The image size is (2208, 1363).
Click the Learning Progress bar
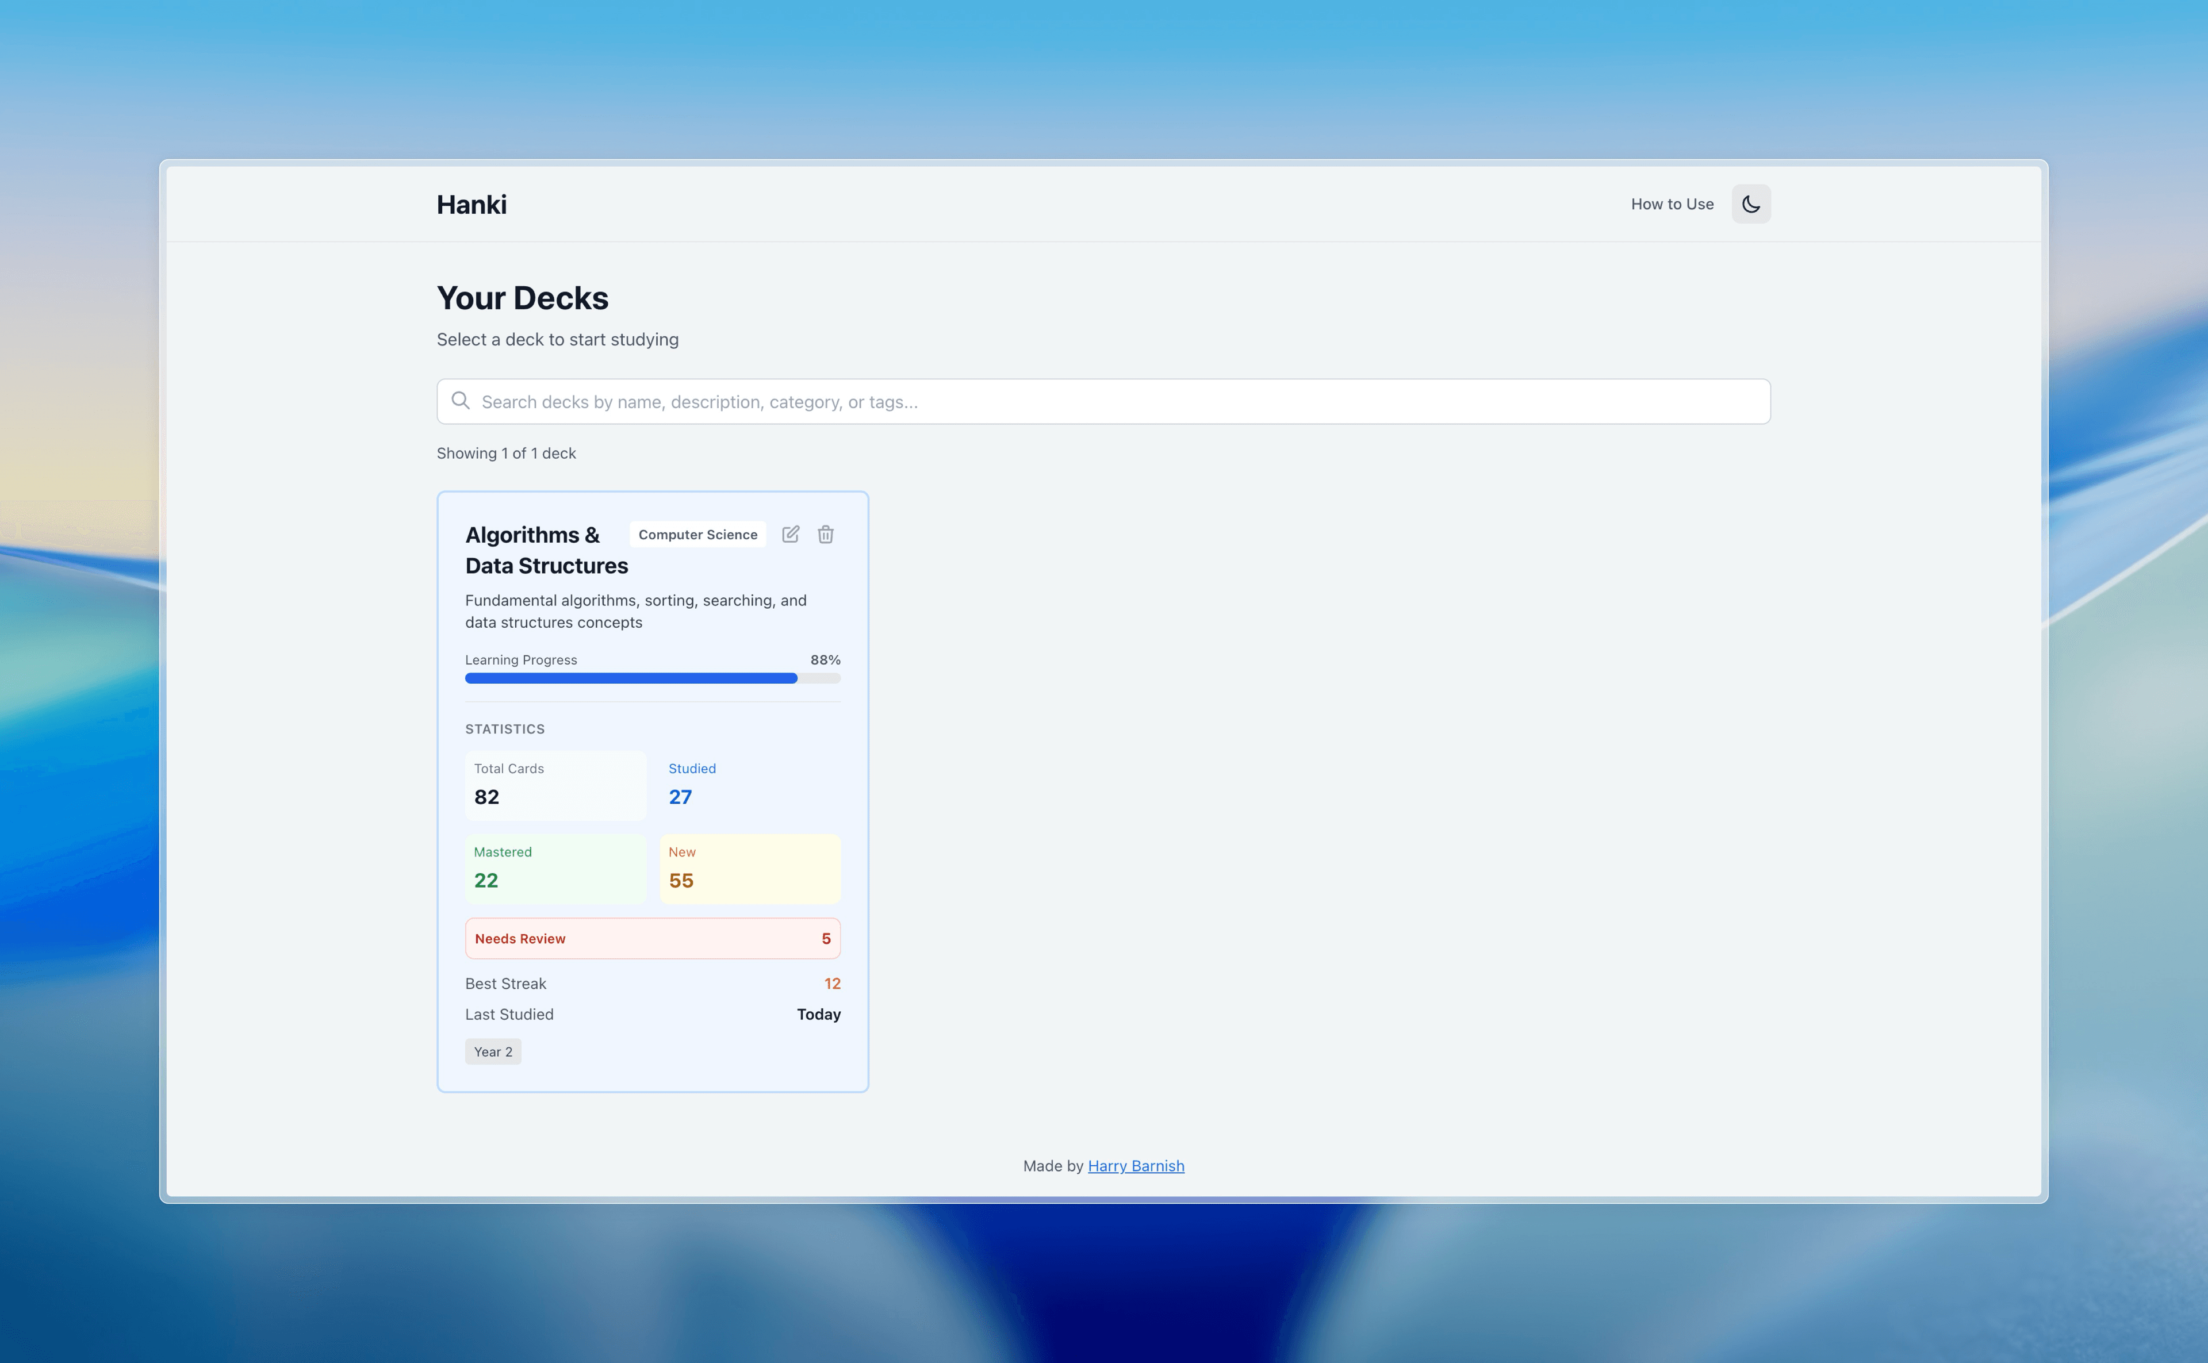[x=652, y=678]
